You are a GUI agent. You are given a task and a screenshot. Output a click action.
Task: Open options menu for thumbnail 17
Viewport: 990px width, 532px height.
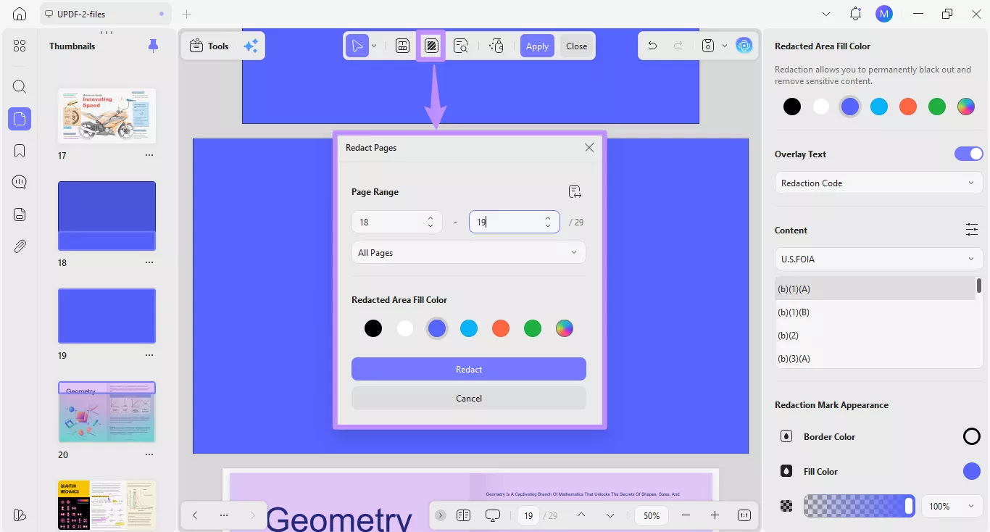(149, 155)
